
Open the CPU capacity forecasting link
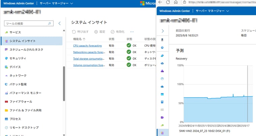pyautogui.click(x=87, y=46)
